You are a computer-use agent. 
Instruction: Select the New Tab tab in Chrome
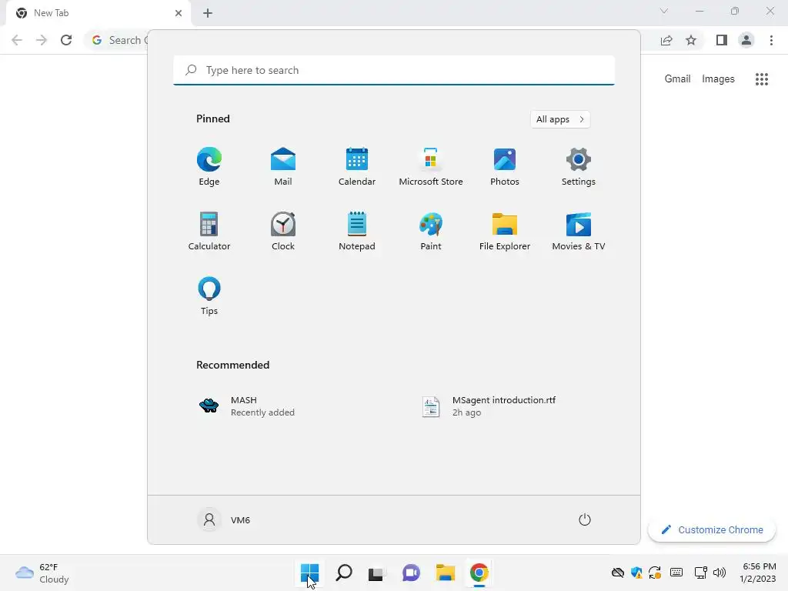tap(99, 13)
